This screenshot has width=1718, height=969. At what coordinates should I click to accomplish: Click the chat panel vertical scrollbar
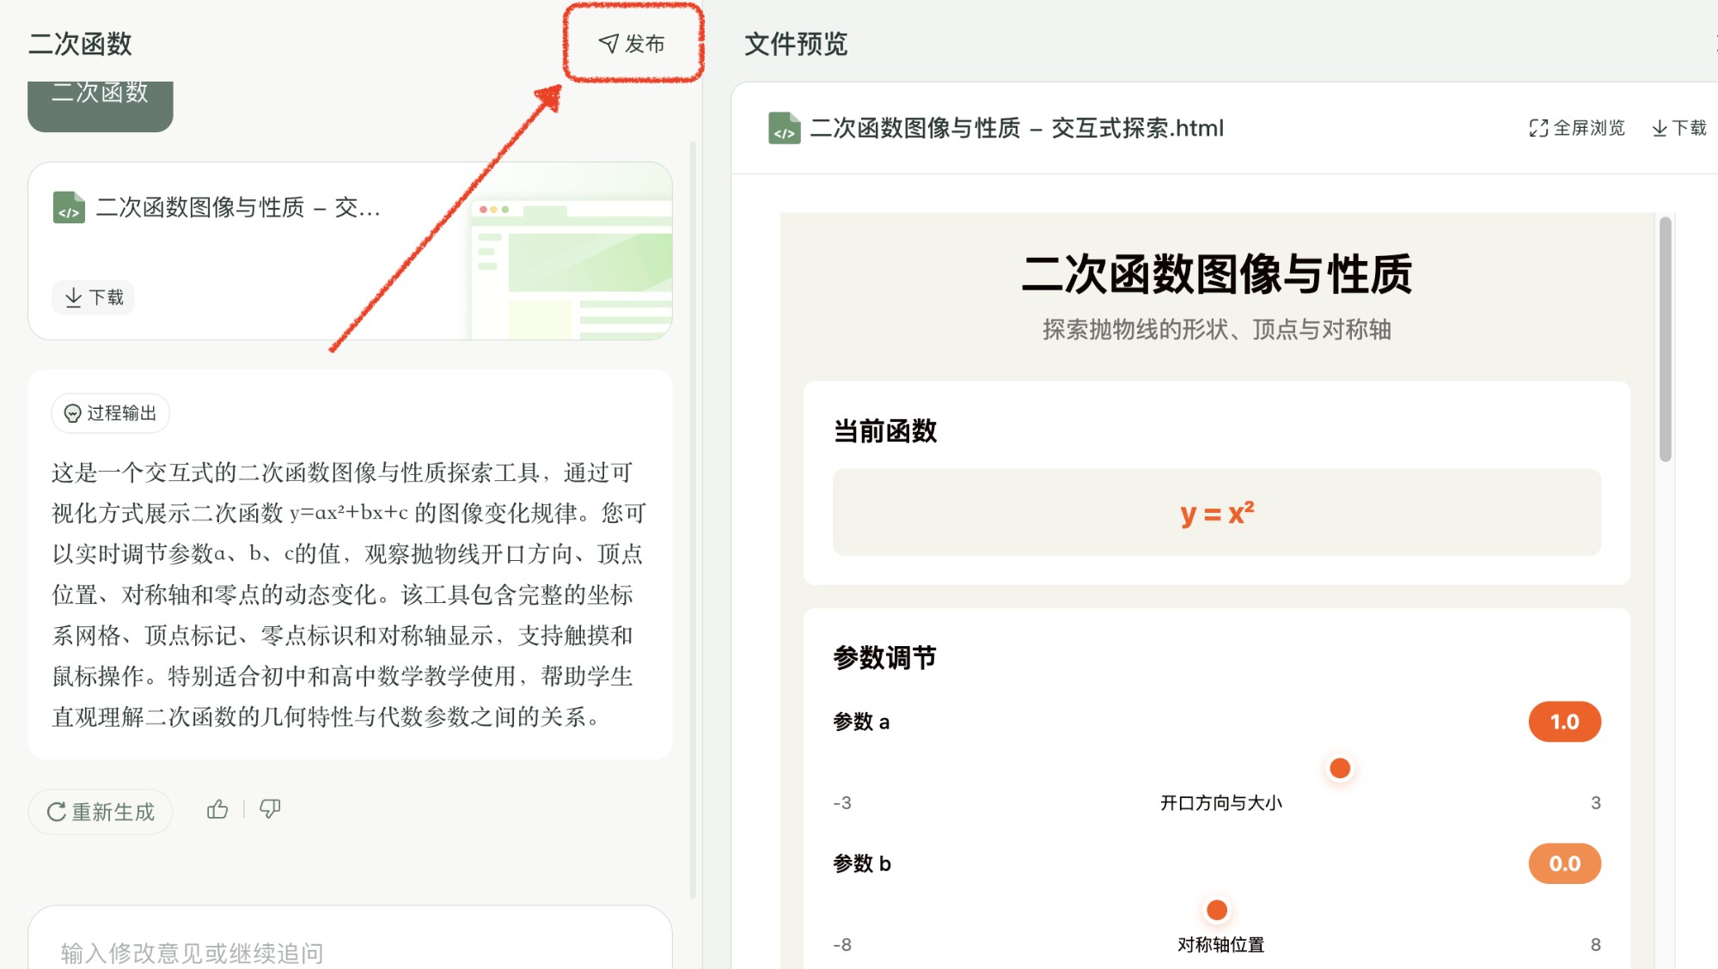click(x=693, y=520)
